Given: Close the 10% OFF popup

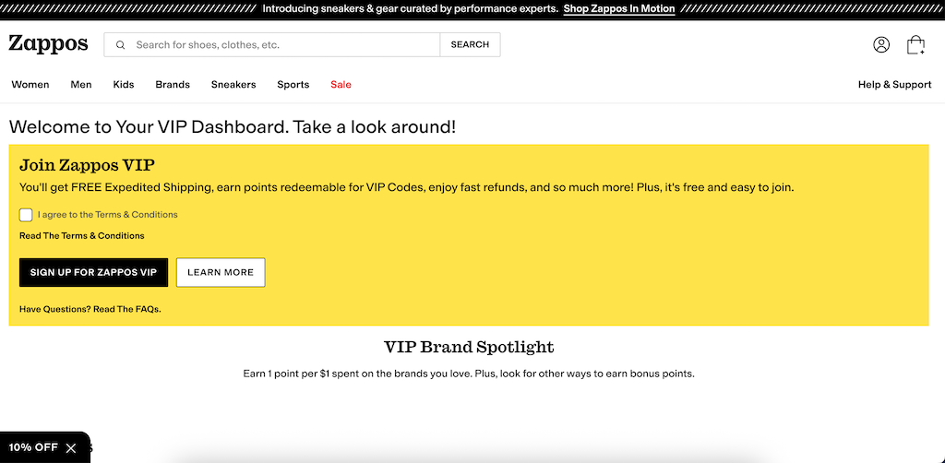Looking at the screenshot, I should coord(71,448).
